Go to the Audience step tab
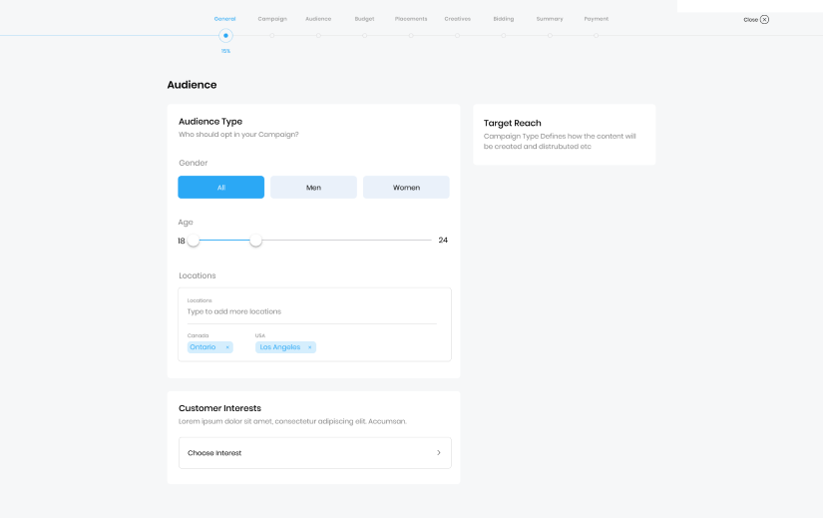 pyautogui.click(x=318, y=19)
